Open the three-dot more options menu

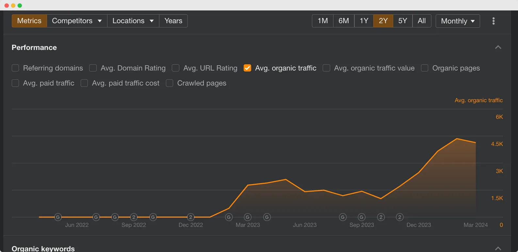pos(493,21)
